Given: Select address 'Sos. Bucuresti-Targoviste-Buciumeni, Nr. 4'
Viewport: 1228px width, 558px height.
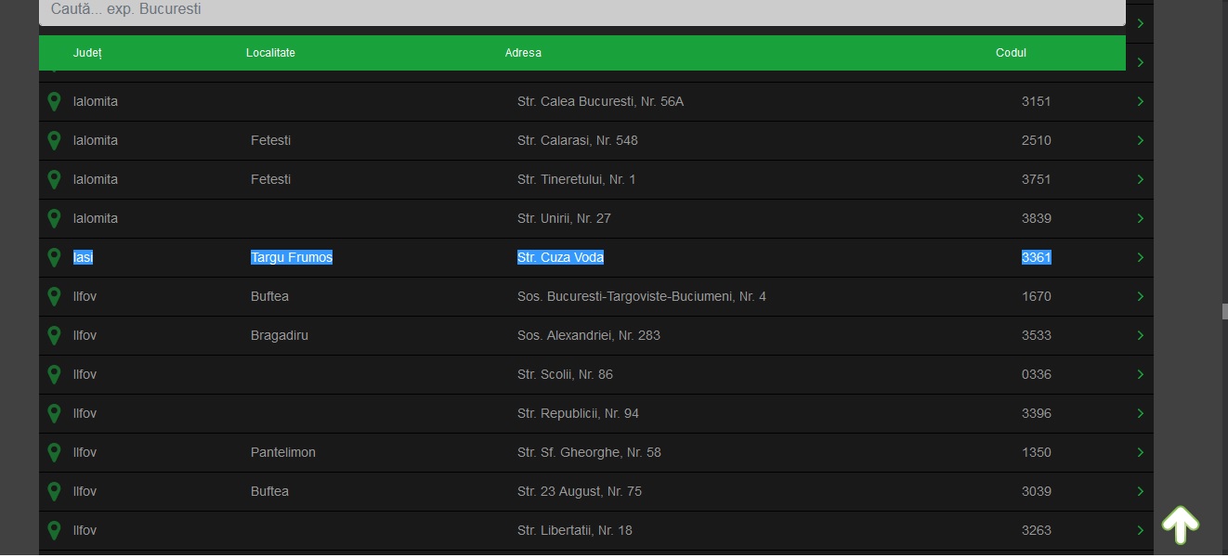Looking at the screenshot, I should (642, 296).
